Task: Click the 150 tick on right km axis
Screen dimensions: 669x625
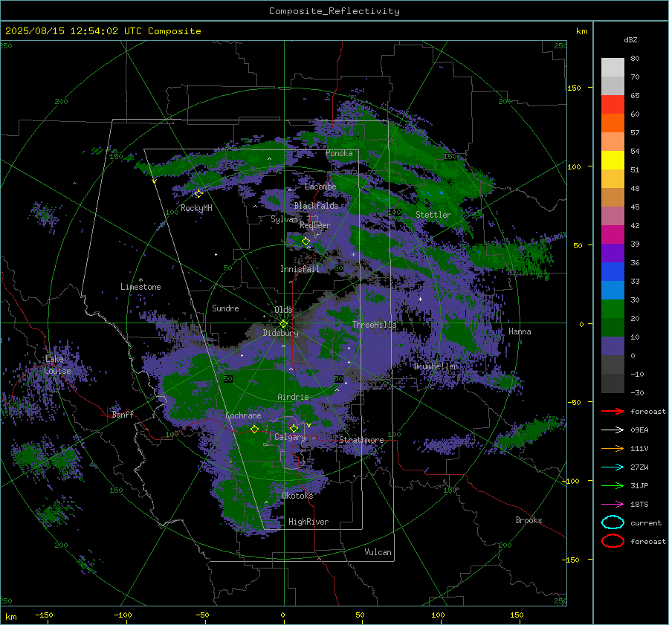Action: point(575,88)
